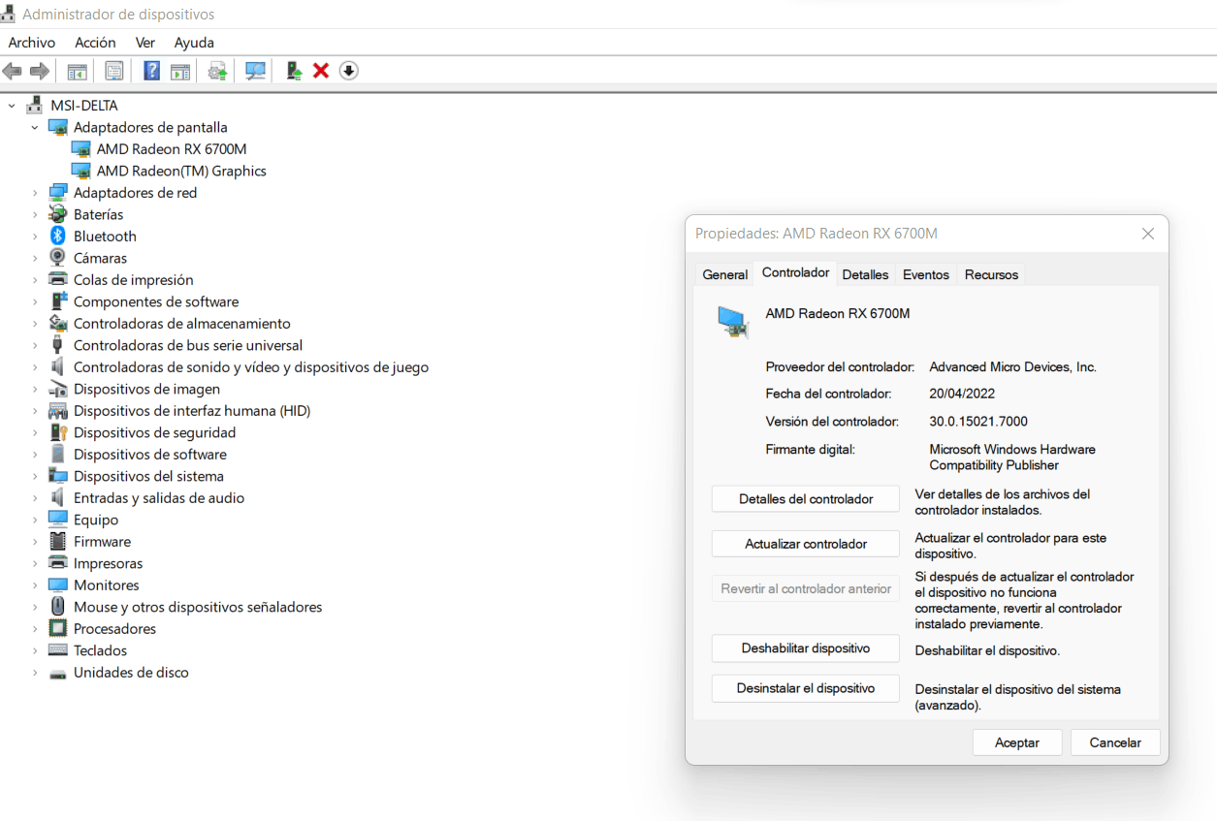The width and height of the screenshot is (1217, 821).
Task: Click Actualizar controlador button
Action: (x=806, y=544)
